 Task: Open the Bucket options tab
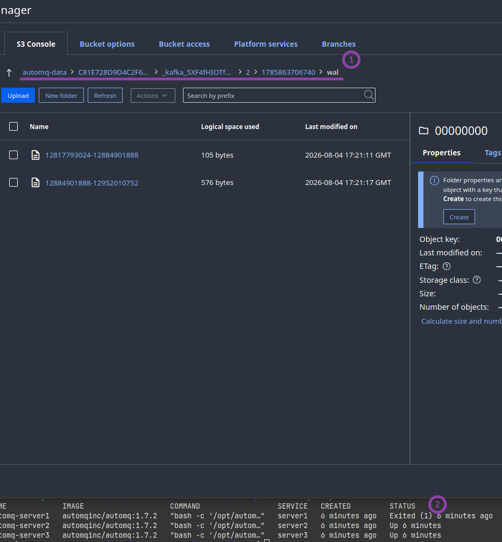click(107, 44)
